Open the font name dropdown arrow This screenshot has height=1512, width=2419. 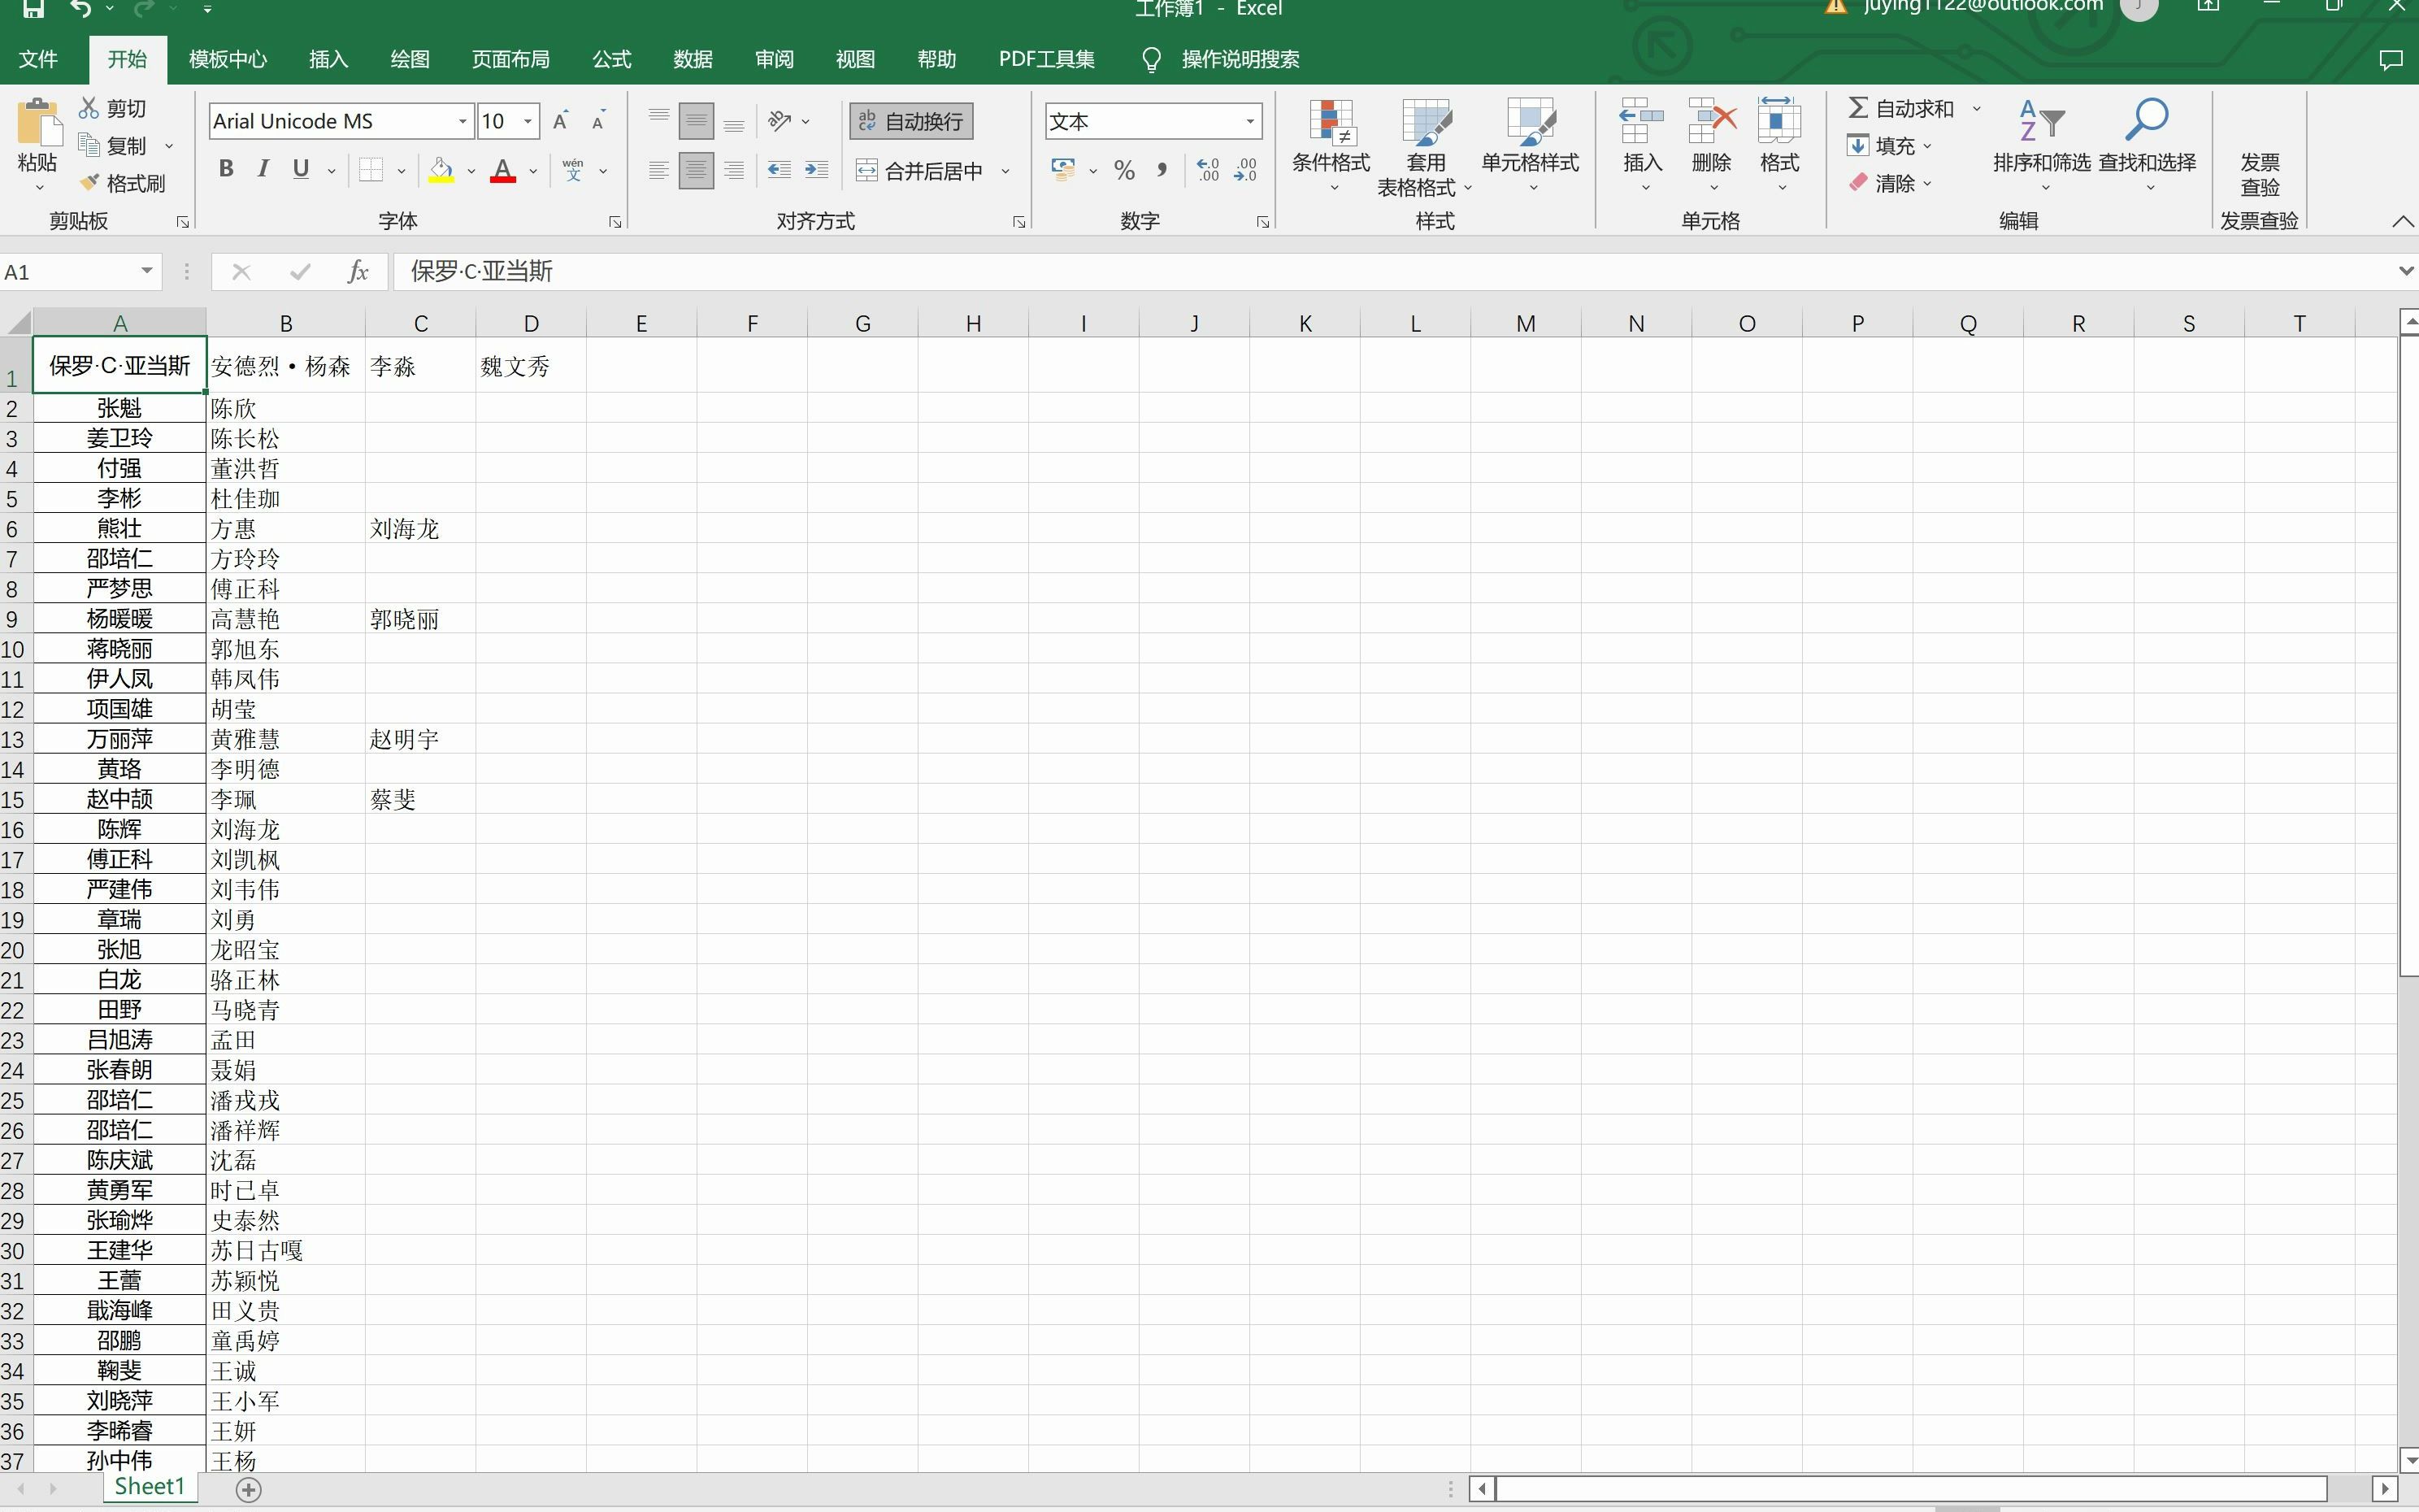click(462, 121)
